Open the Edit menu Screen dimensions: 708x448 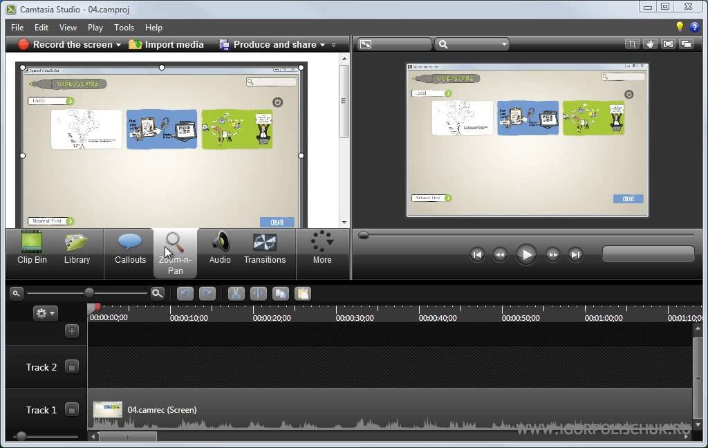(x=41, y=28)
